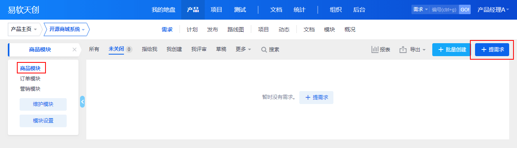
Task: Click the 维护模块 button
Action: coord(43,104)
